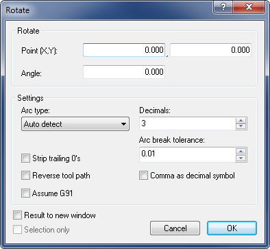Confirm rotation with the OK button

[232, 228]
